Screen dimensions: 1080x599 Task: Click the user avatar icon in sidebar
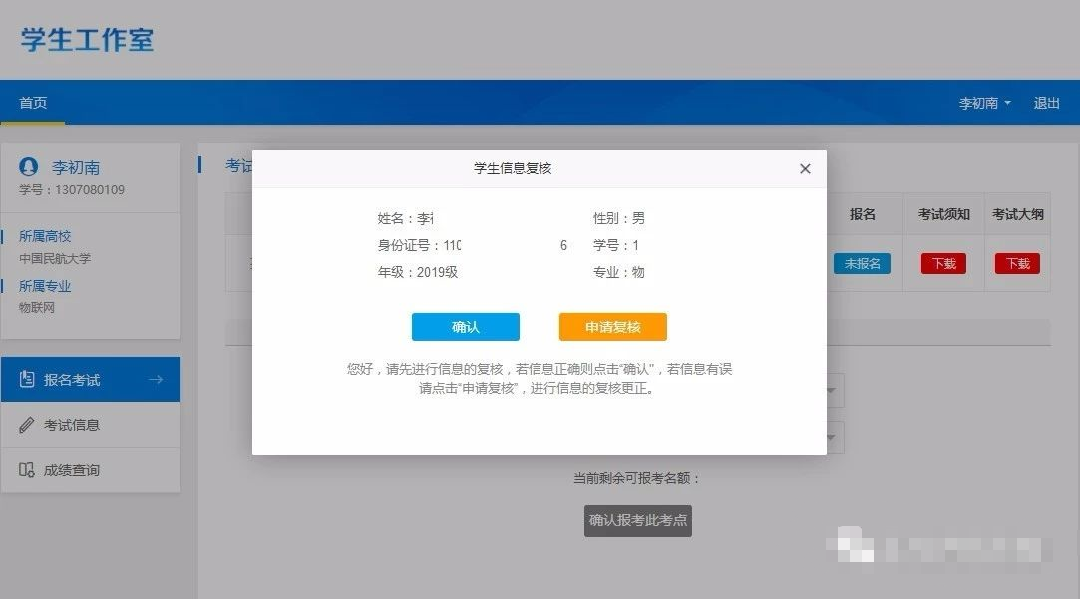29,167
